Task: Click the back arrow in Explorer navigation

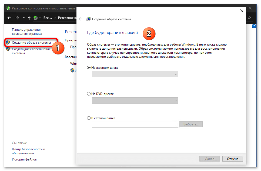Action: pyautogui.click(x=9, y=18)
